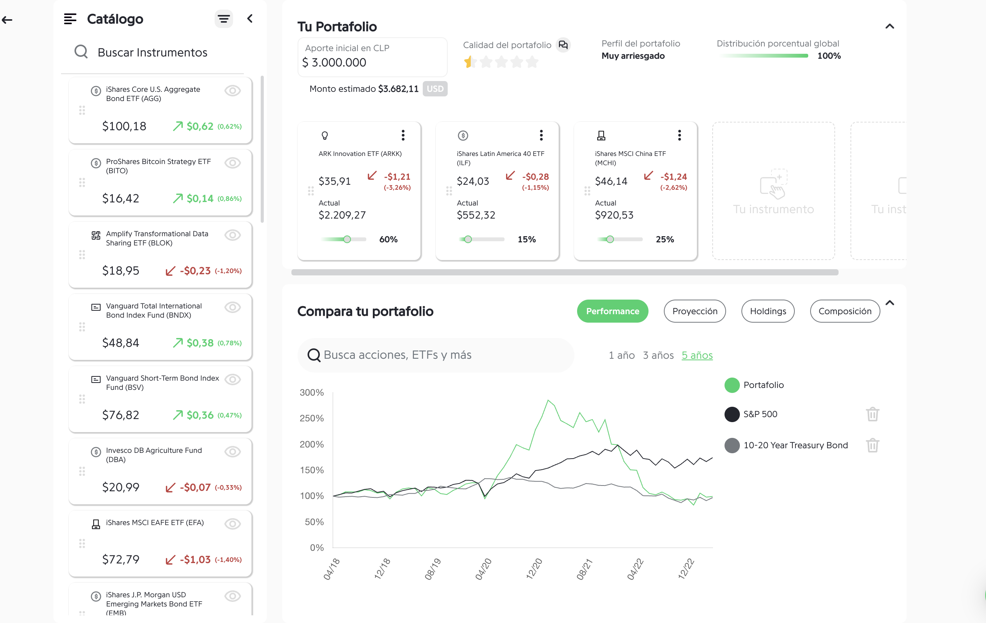The height and width of the screenshot is (623, 986).
Task: Click AGG dollar-coin category icon
Action: tap(96, 91)
